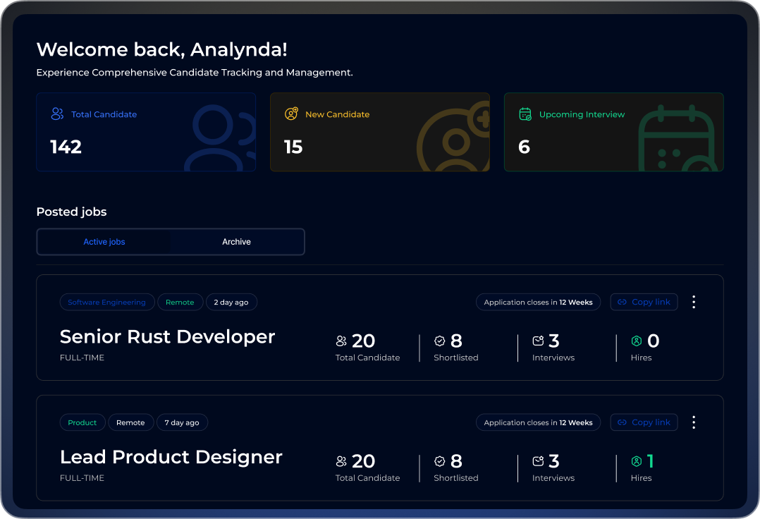Click the Upcoming Interview calendar icon

525,114
